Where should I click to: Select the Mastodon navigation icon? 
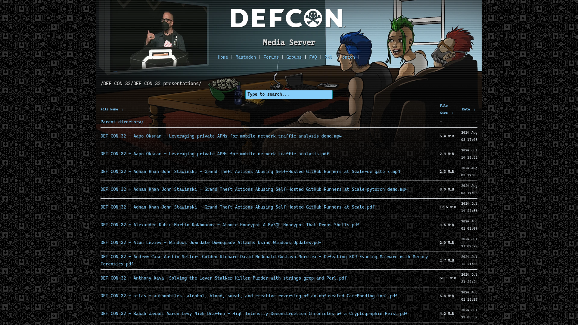(x=246, y=57)
